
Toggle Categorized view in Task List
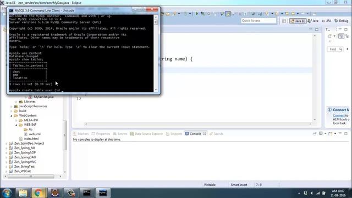point(341,36)
